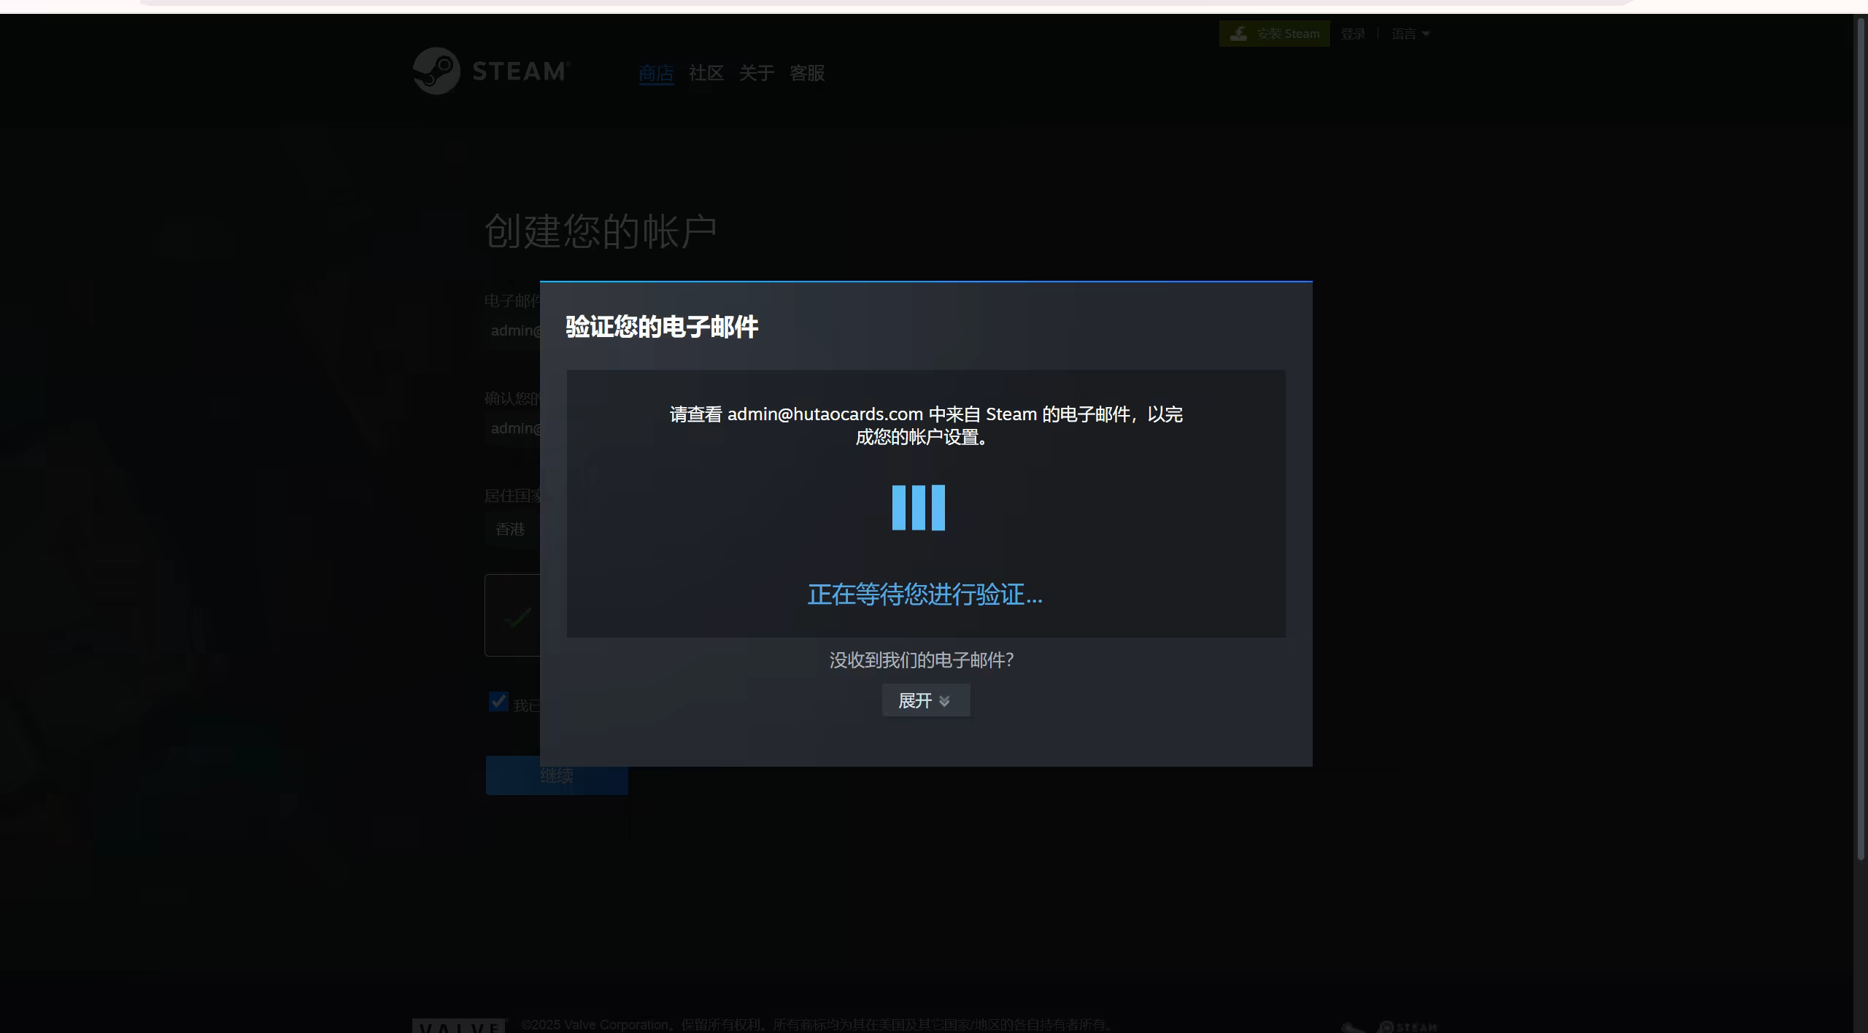Click the Valve logo in the footer
The image size is (1868, 1033).
[459, 1025]
